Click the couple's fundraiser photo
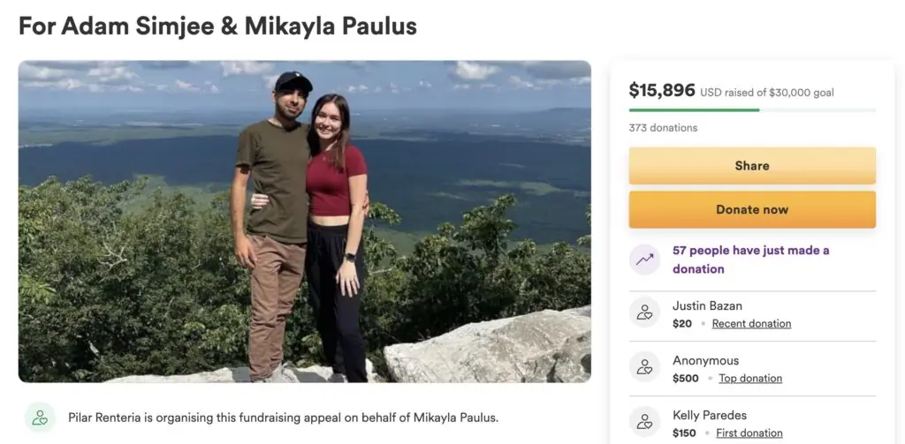Image resolution: width=905 pixels, height=444 pixels. [305, 222]
